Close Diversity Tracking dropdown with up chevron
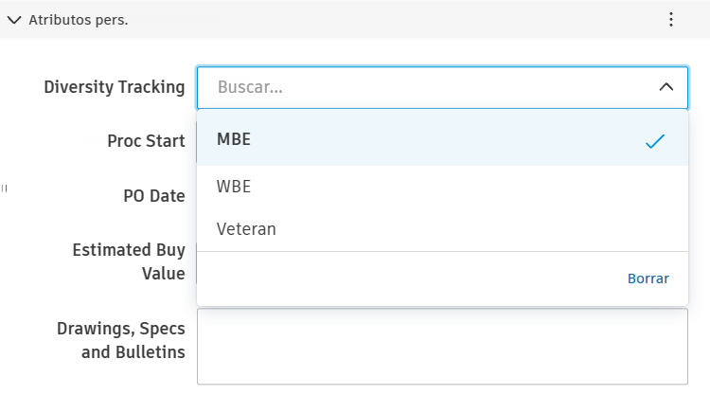 tap(666, 87)
